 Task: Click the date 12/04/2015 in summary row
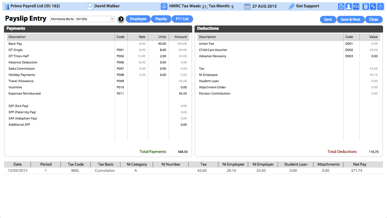(x=18, y=171)
